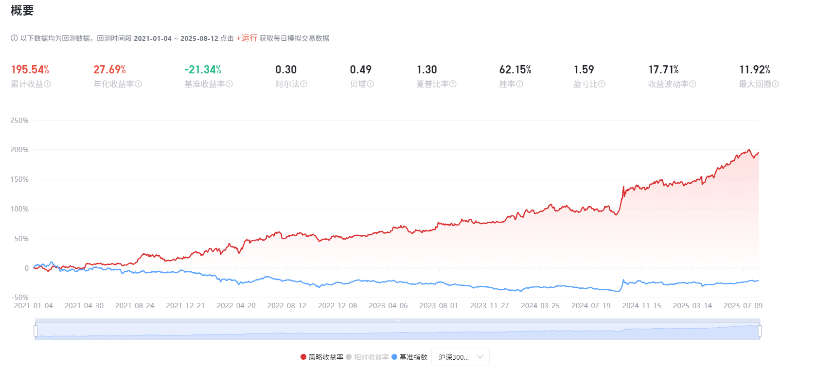Viewport: 816px width, 368px height.
Task: Click the info icon before 以下数据均为回测数据
Action: pyautogui.click(x=14, y=38)
